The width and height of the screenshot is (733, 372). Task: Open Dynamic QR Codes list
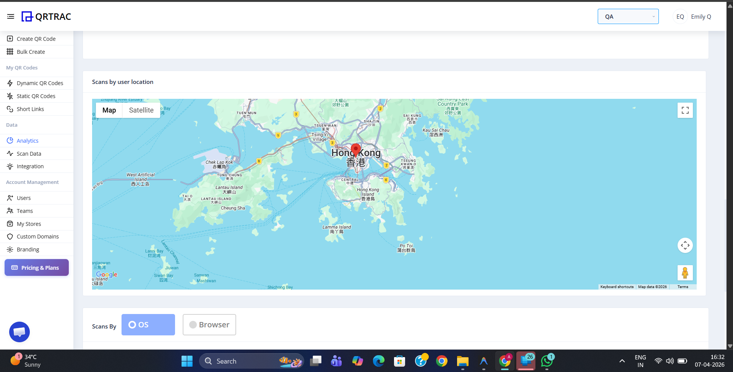point(40,83)
